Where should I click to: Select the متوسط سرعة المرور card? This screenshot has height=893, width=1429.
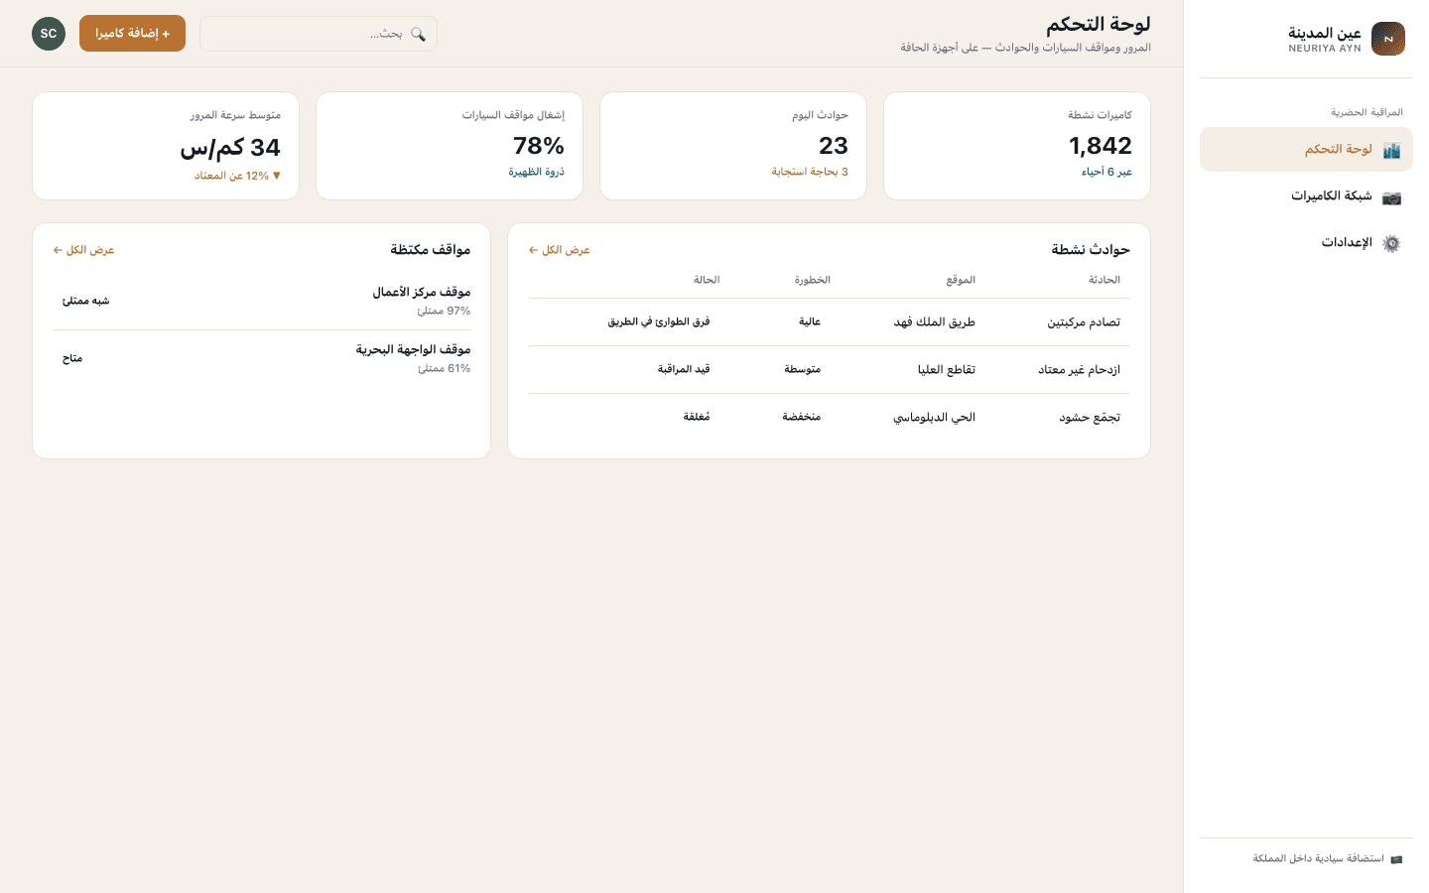(x=166, y=146)
